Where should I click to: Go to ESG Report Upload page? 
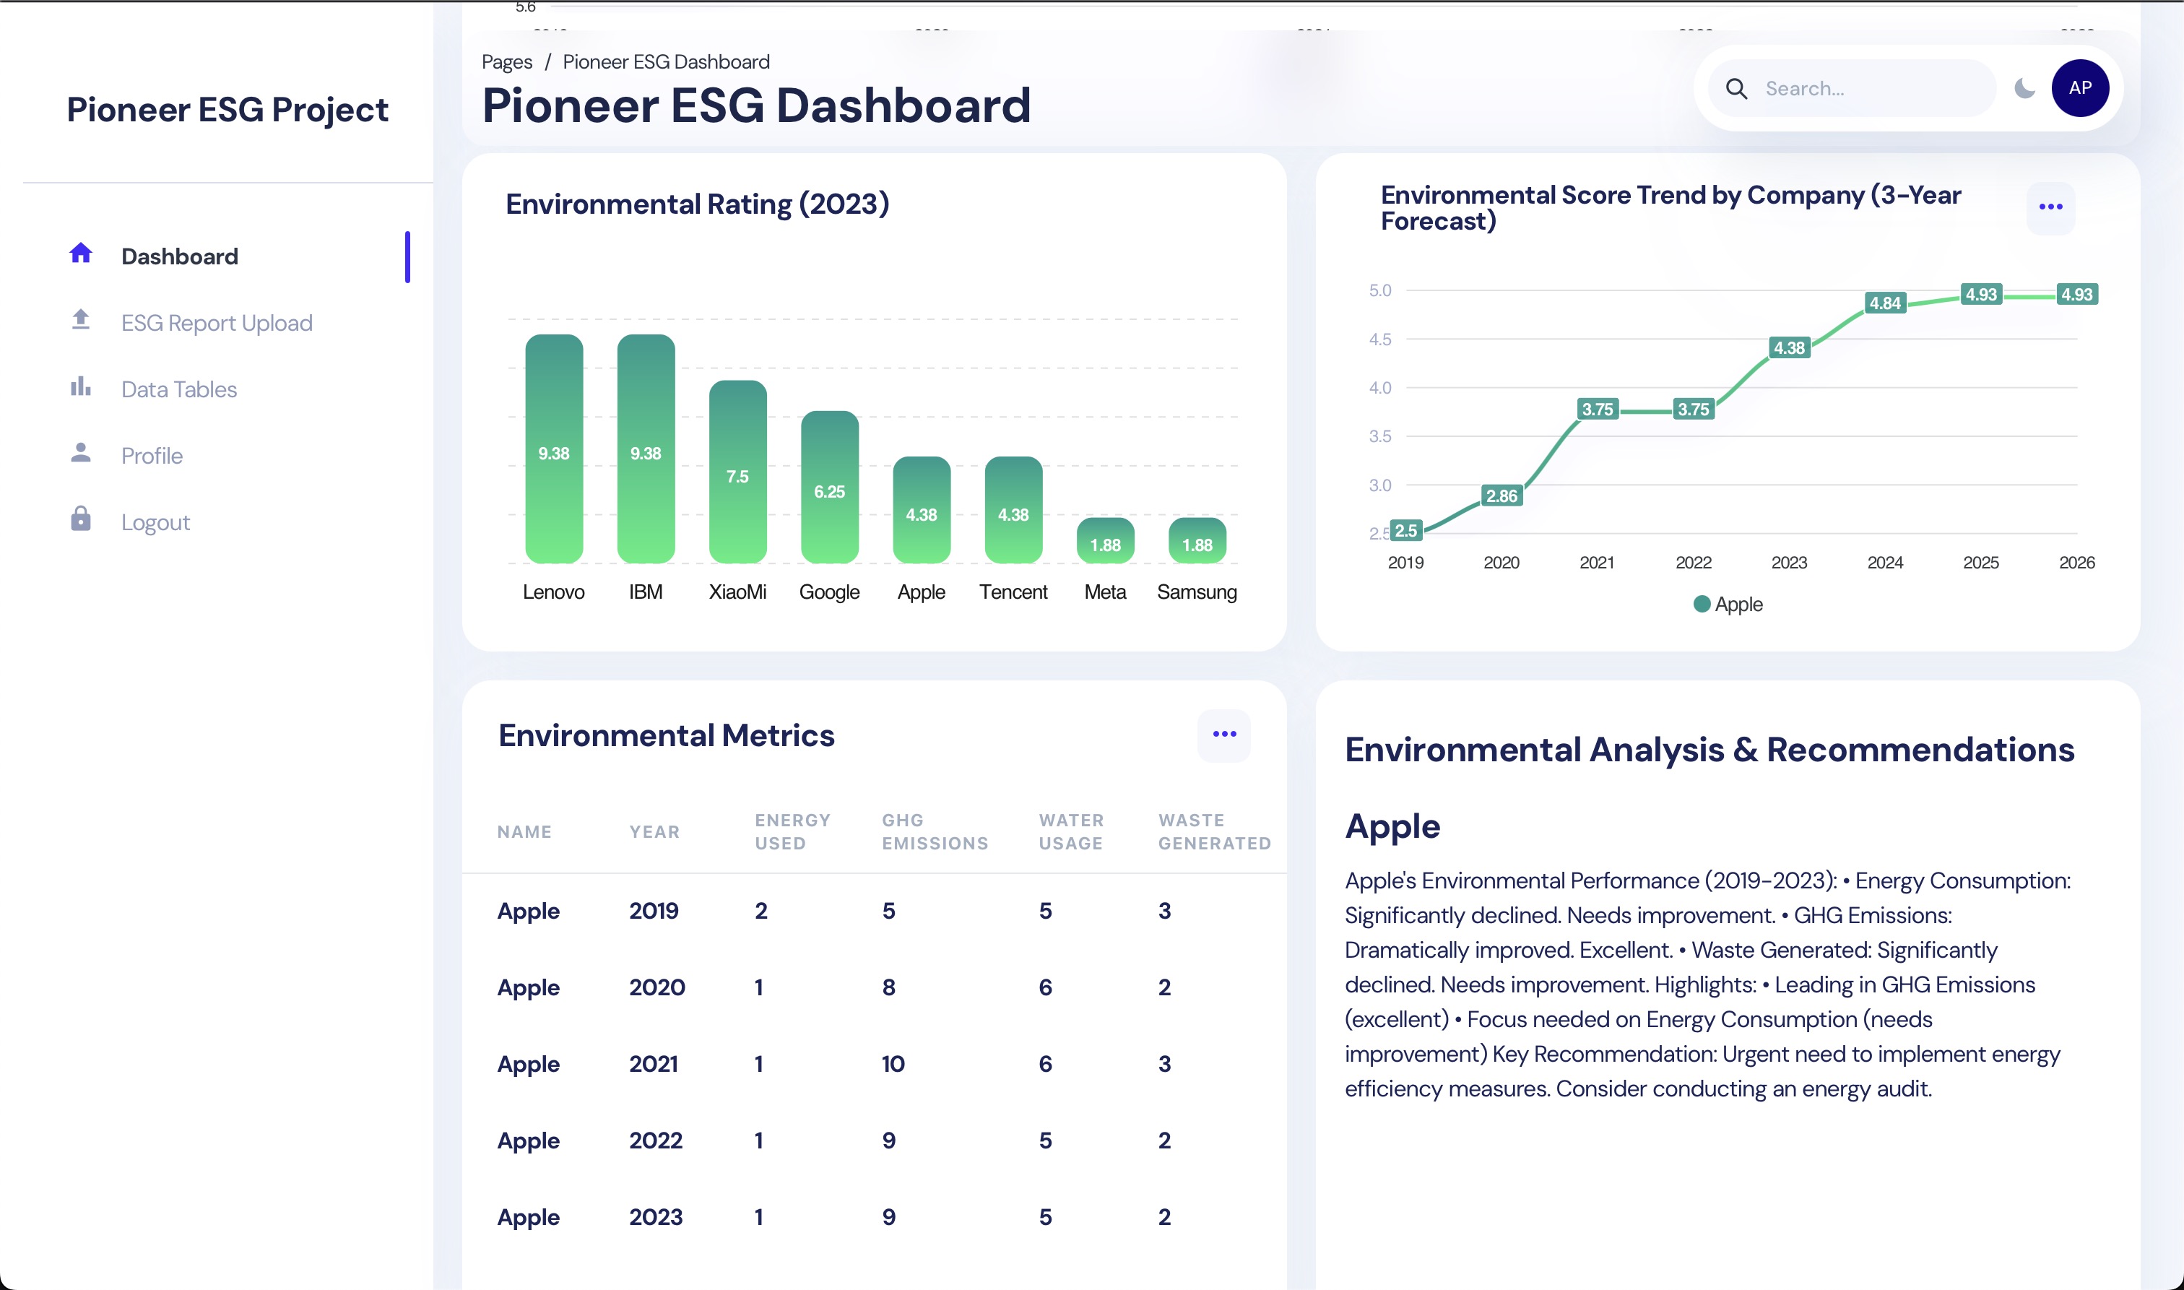point(217,324)
